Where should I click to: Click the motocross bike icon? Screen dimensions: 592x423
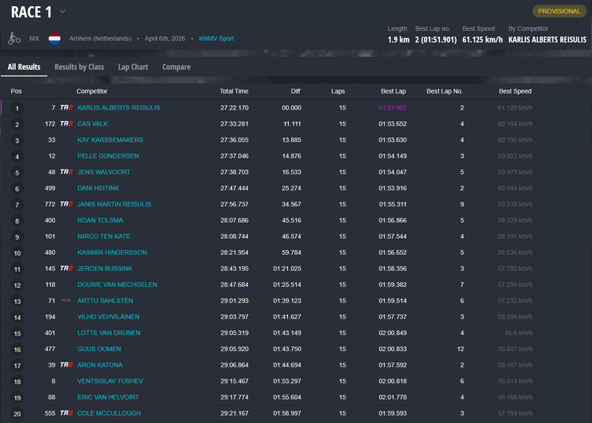(14, 39)
